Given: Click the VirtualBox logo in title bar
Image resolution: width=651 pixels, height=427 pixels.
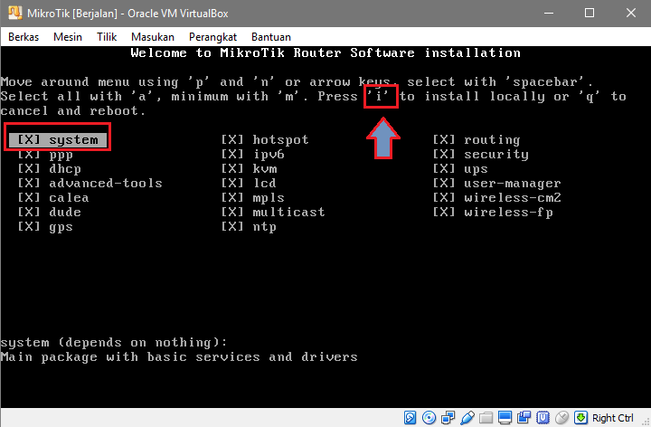Looking at the screenshot, I should coord(15,13).
